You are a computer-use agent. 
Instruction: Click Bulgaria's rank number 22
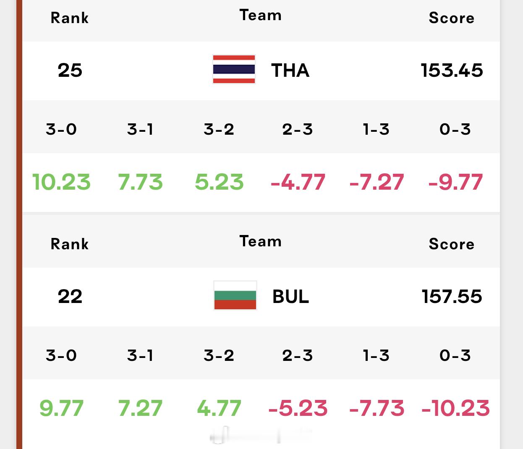point(70,297)
